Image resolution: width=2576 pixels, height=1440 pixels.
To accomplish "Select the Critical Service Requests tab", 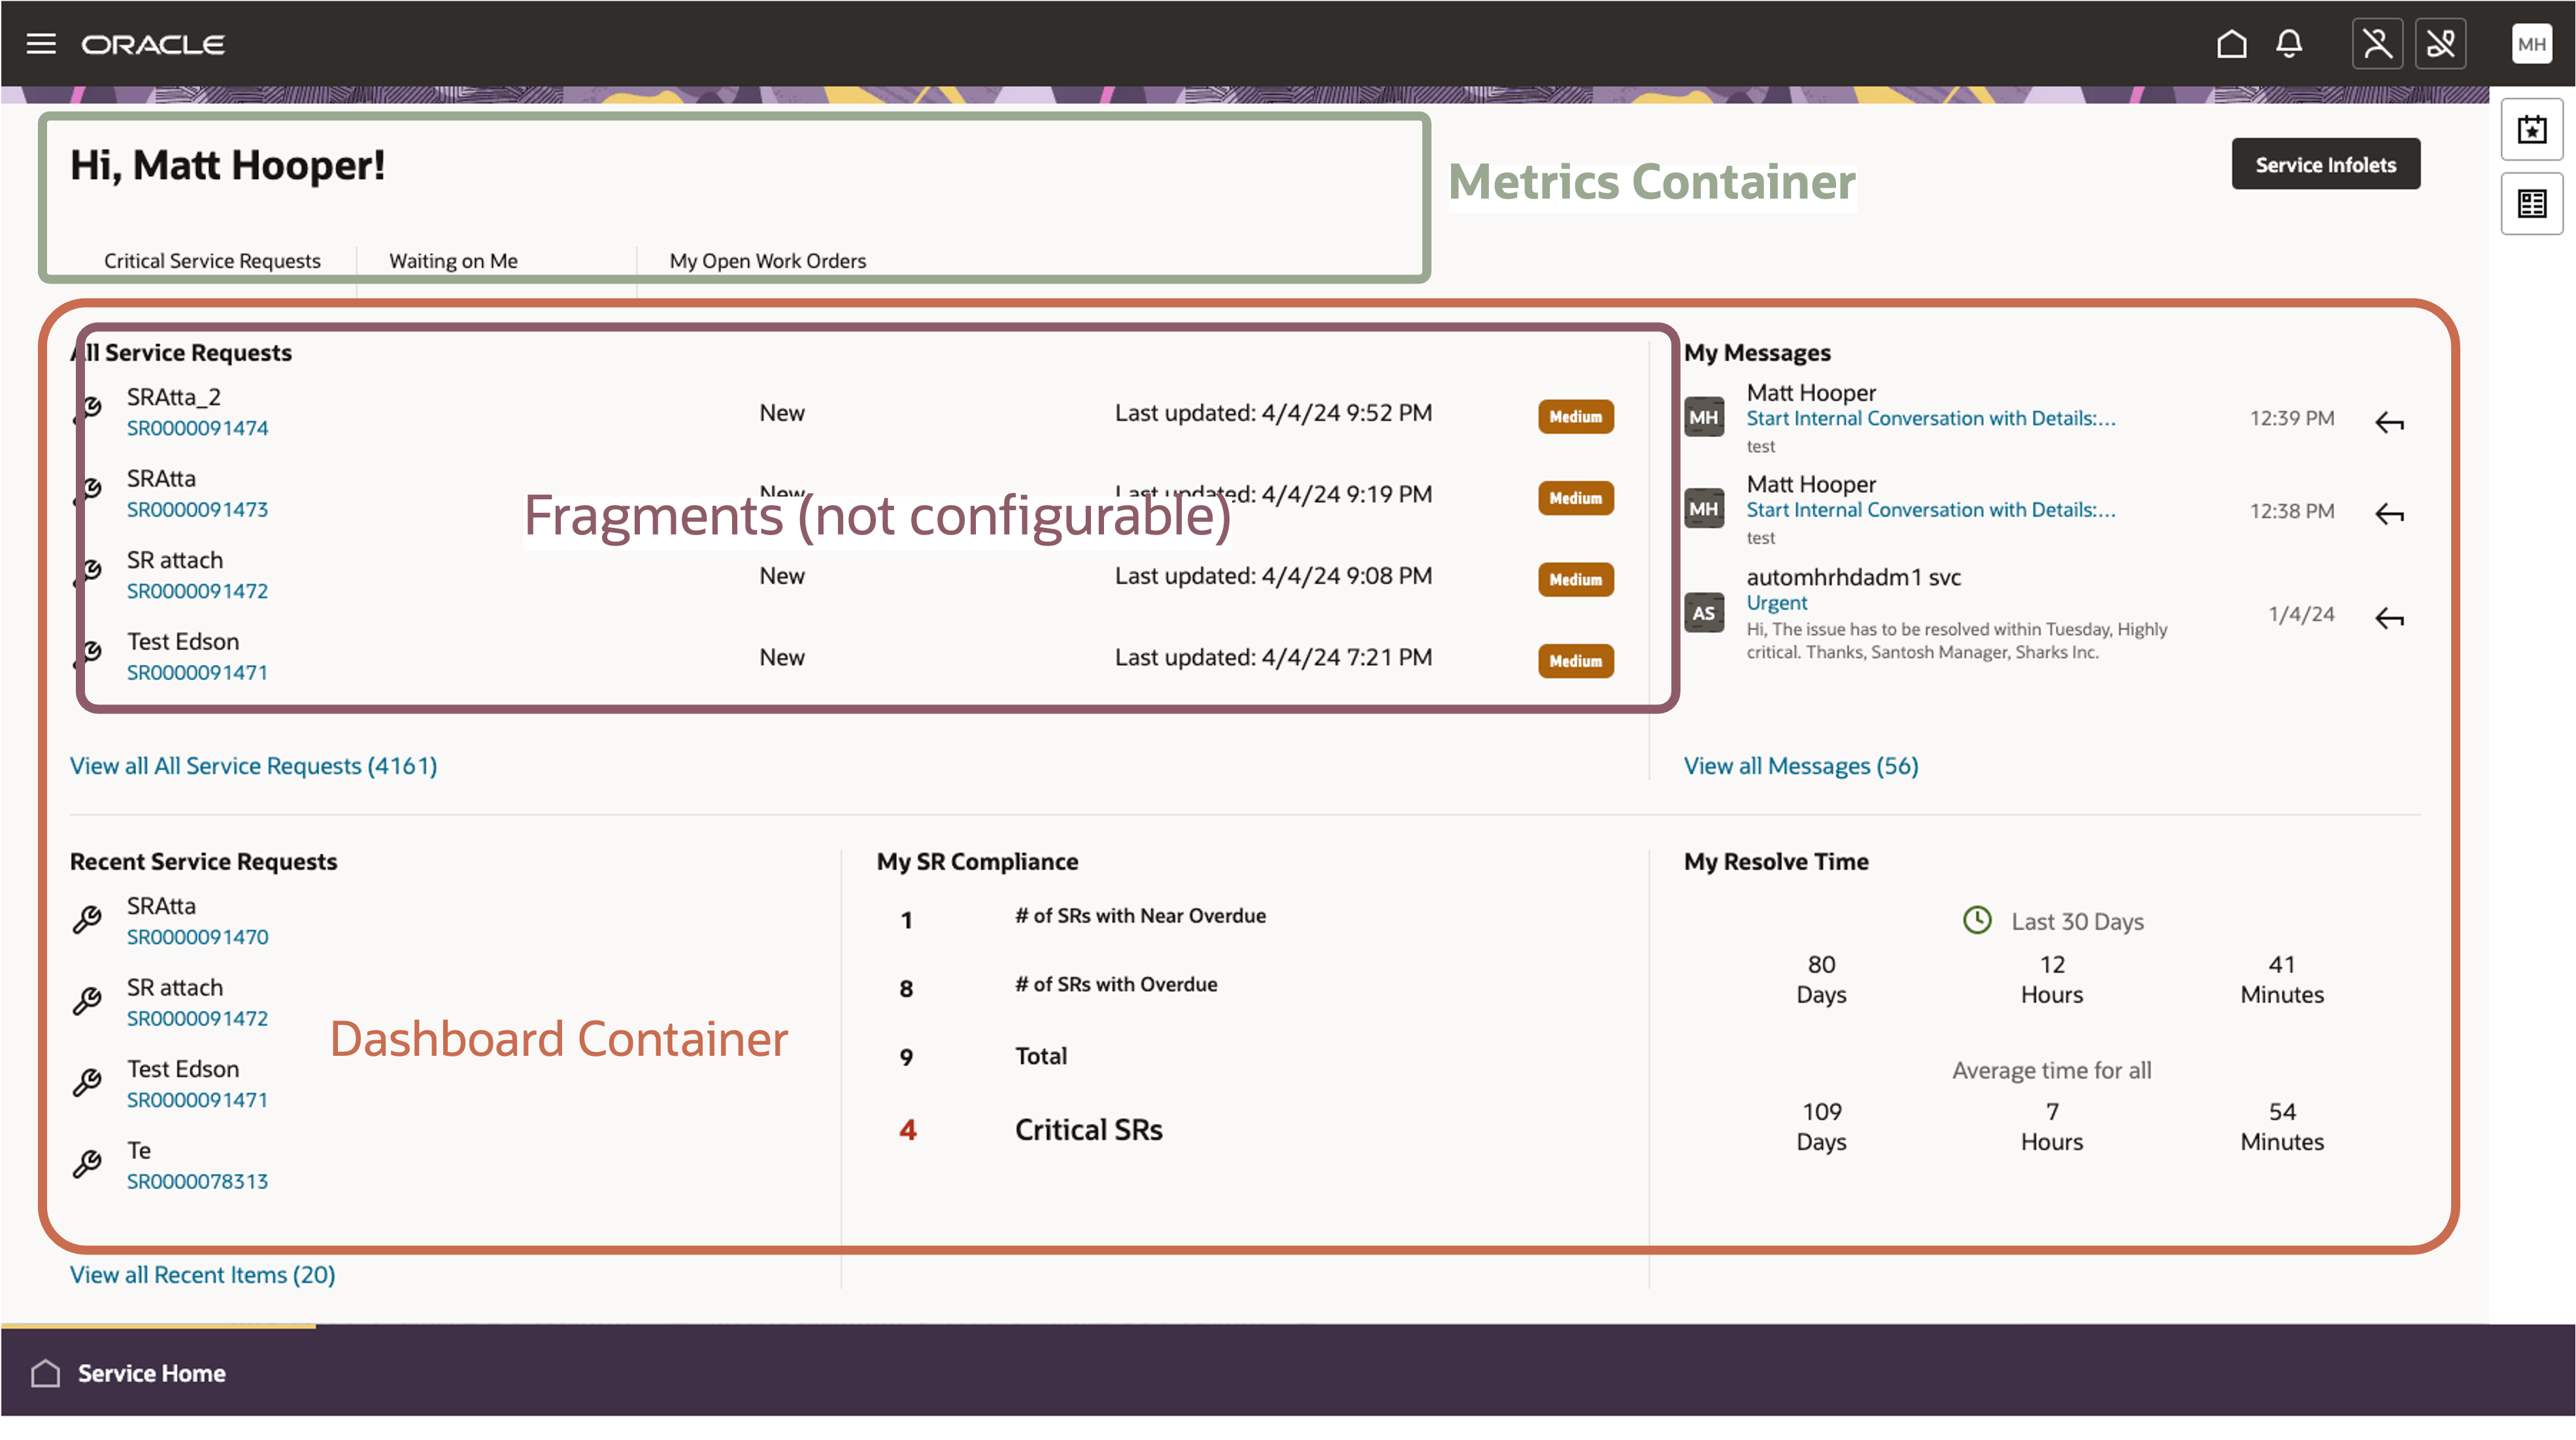I will coord(212,261).
